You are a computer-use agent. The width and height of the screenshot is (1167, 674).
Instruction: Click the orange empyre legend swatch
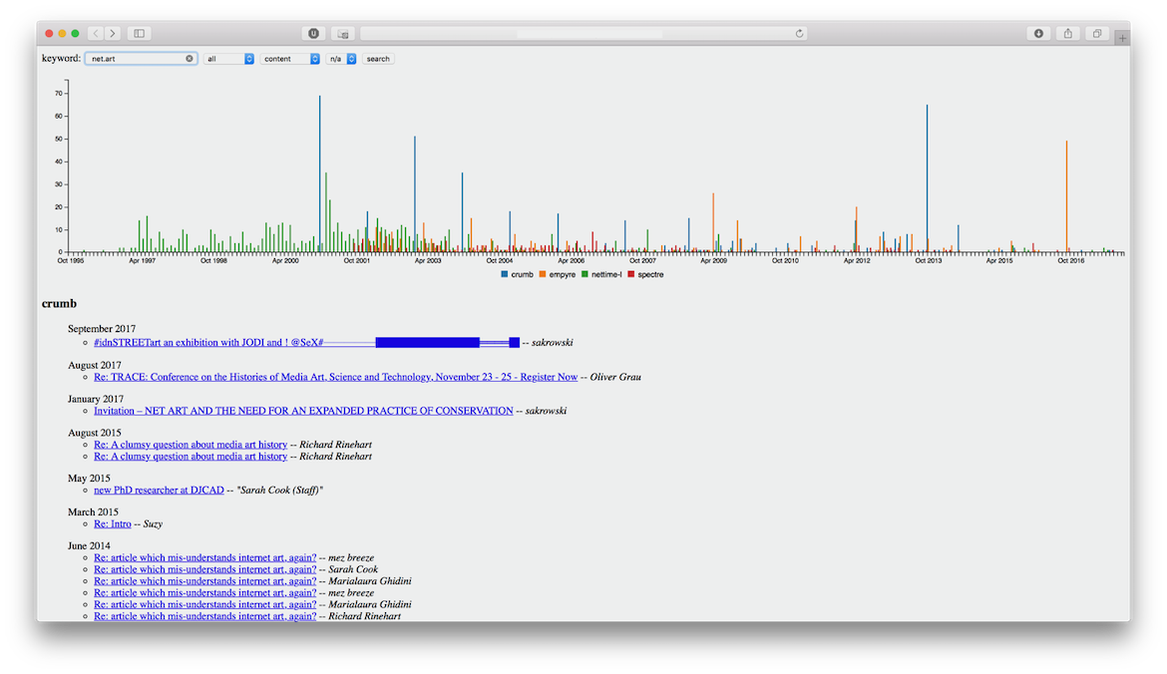coord(543,274)
